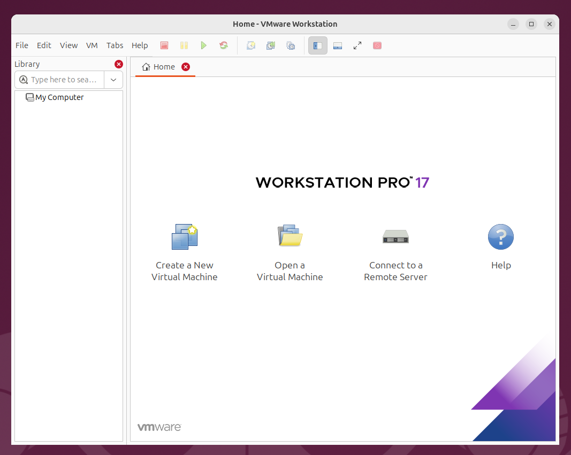Image resolution: width=571 pixels, height=455 pixels.
Task: Click the Take Snapshot toolbar icon
Action: (x=251, y=45)
